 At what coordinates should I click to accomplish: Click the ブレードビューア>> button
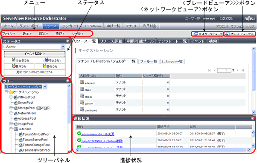[x=240, y=34]
